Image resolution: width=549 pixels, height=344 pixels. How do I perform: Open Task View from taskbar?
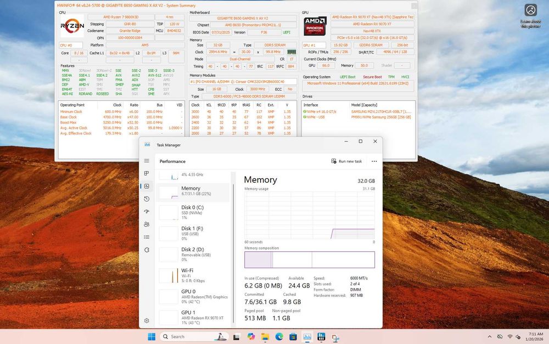point(236,337)
